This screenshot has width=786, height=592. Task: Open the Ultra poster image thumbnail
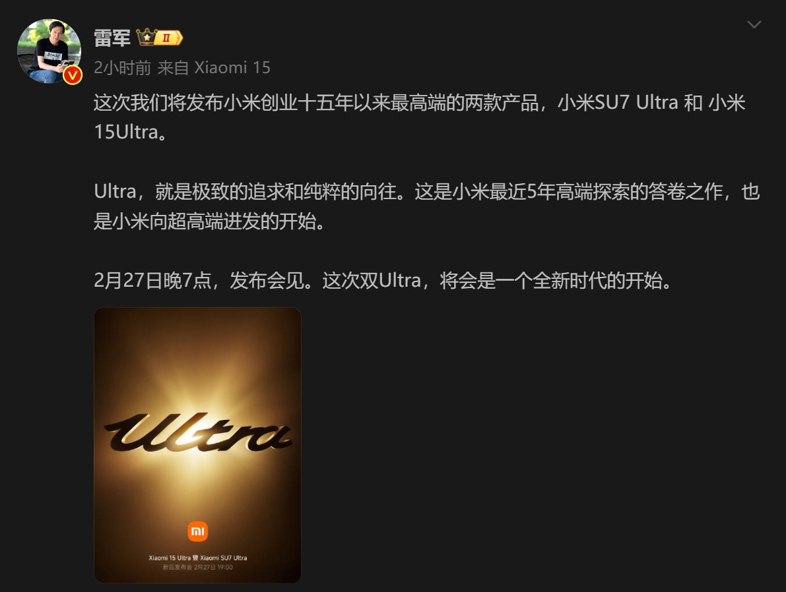coord(197,445)
